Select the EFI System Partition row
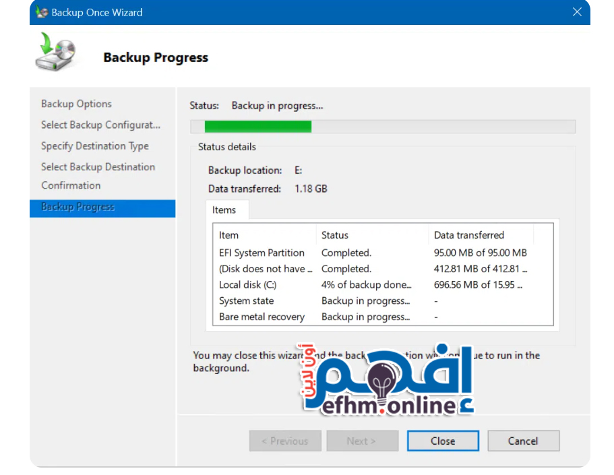This screenshot has height=475, width=614. [x=262, y=253]
